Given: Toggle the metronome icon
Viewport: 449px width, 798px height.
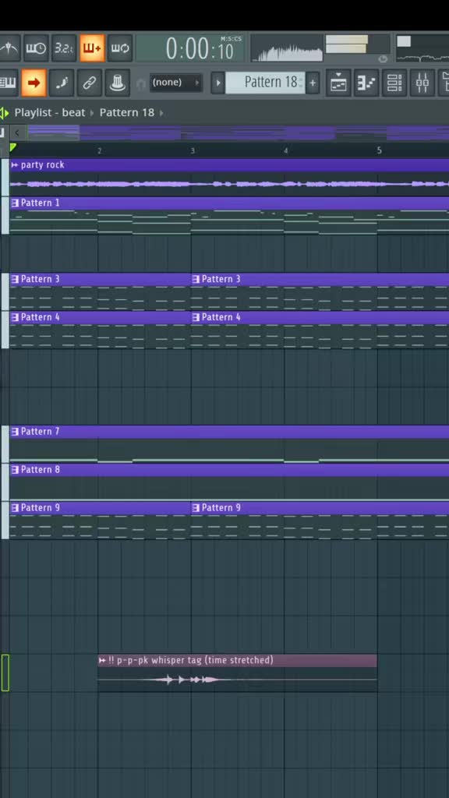Looking at the screenshot, I should (x=9, y=48).
